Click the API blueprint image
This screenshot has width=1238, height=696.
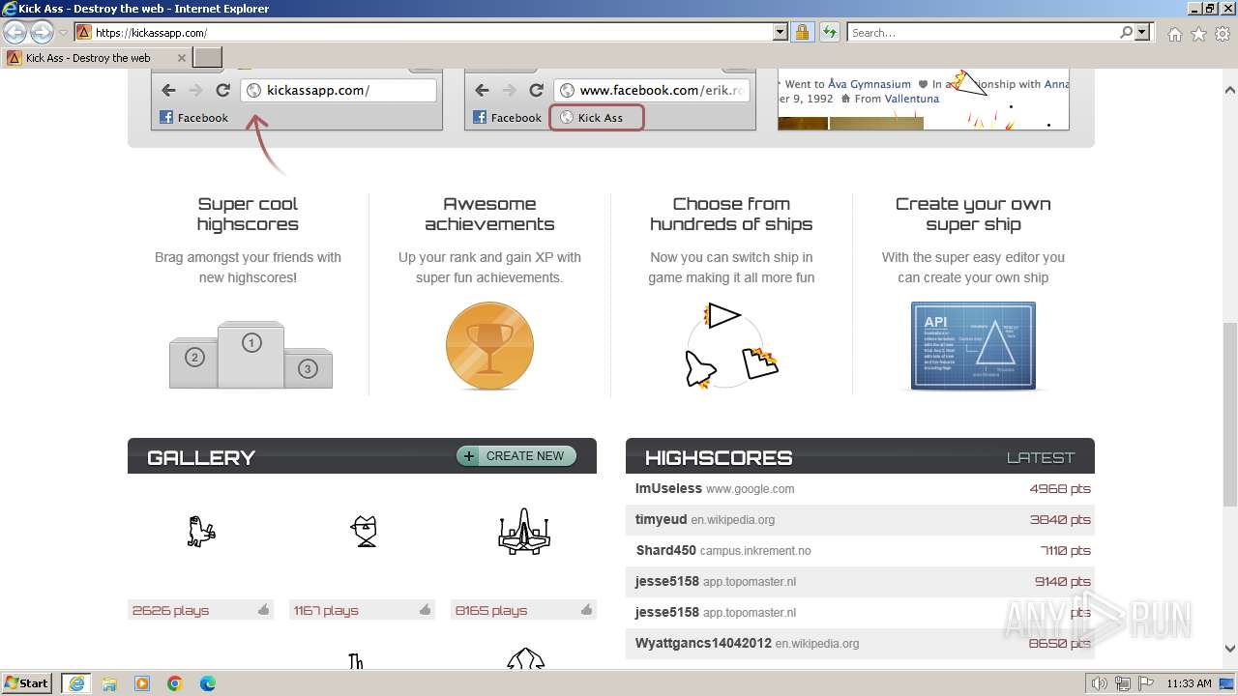point(973,346)
